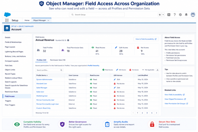Click Read eye icon in Marketing User row
Image resolution: width=198 pixels, height=132 pixels.
[x=91, y=96]
